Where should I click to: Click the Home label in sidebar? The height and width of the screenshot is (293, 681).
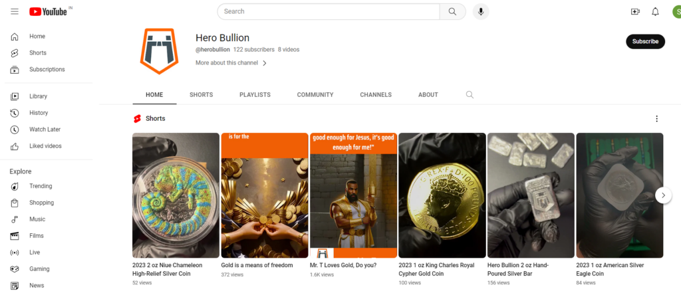[x=37, y=37]
